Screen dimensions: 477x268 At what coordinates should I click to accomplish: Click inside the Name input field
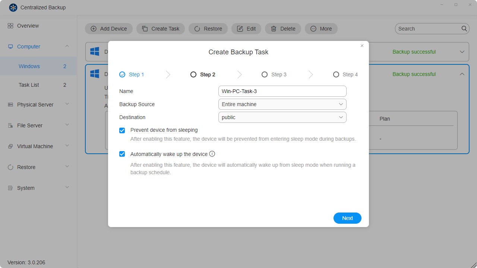pos(282,91)
